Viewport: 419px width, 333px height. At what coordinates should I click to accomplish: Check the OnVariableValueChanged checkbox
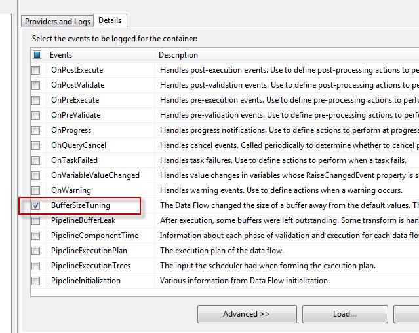[36, 175]
